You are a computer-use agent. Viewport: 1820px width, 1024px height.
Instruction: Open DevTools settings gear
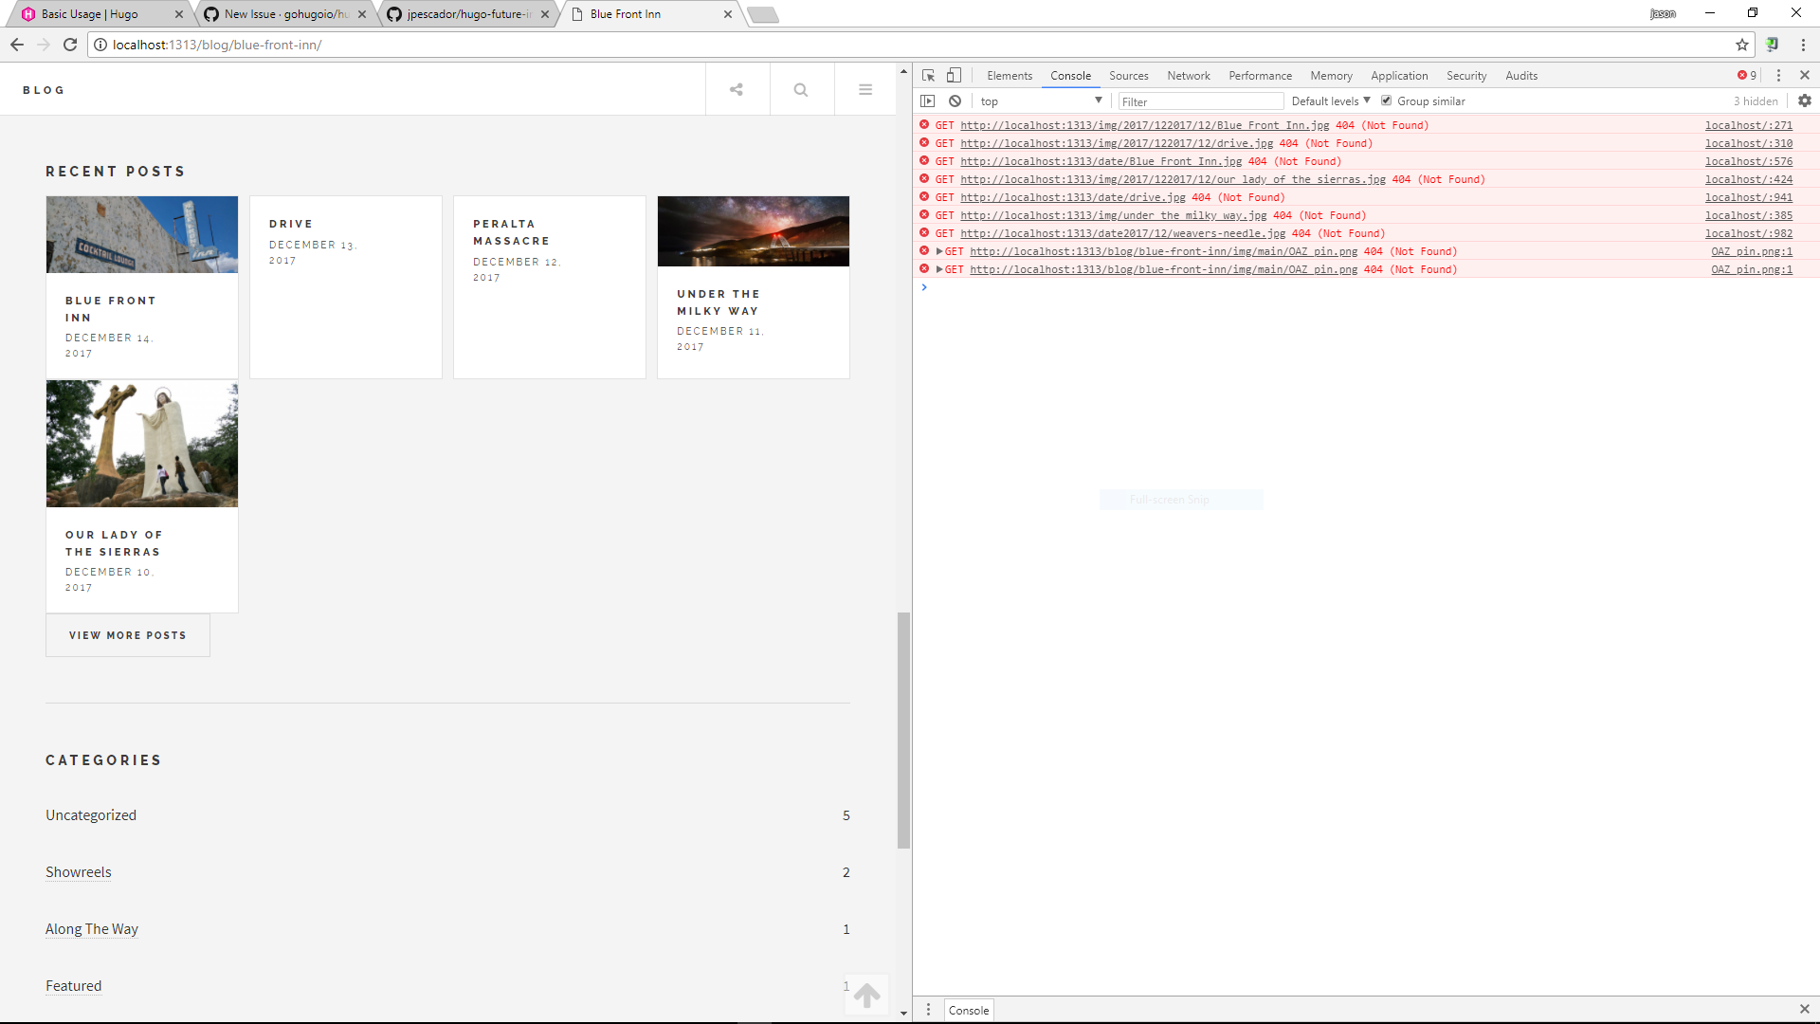[1805, 101]
